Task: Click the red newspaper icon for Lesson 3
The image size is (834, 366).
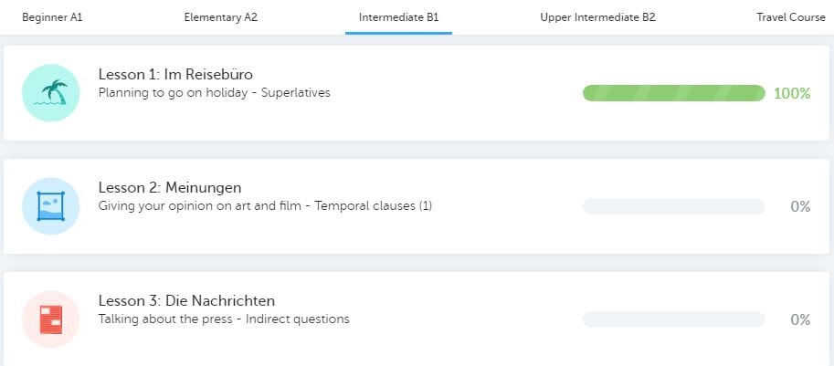Action: 51,319
